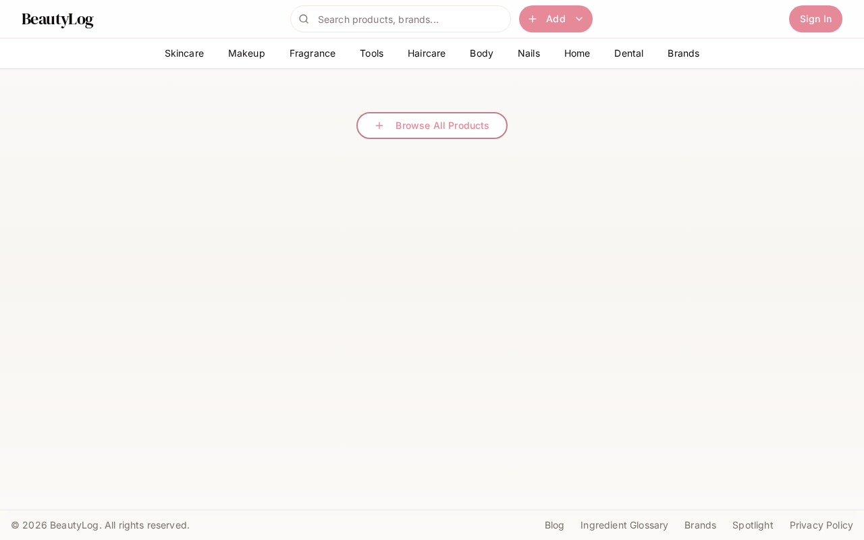
Task: Click the © 2026 BeautyLog copyright text
Action: tap(100, 525)
